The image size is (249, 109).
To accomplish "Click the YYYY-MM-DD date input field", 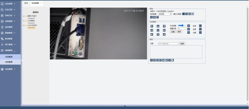I will 168,43.
